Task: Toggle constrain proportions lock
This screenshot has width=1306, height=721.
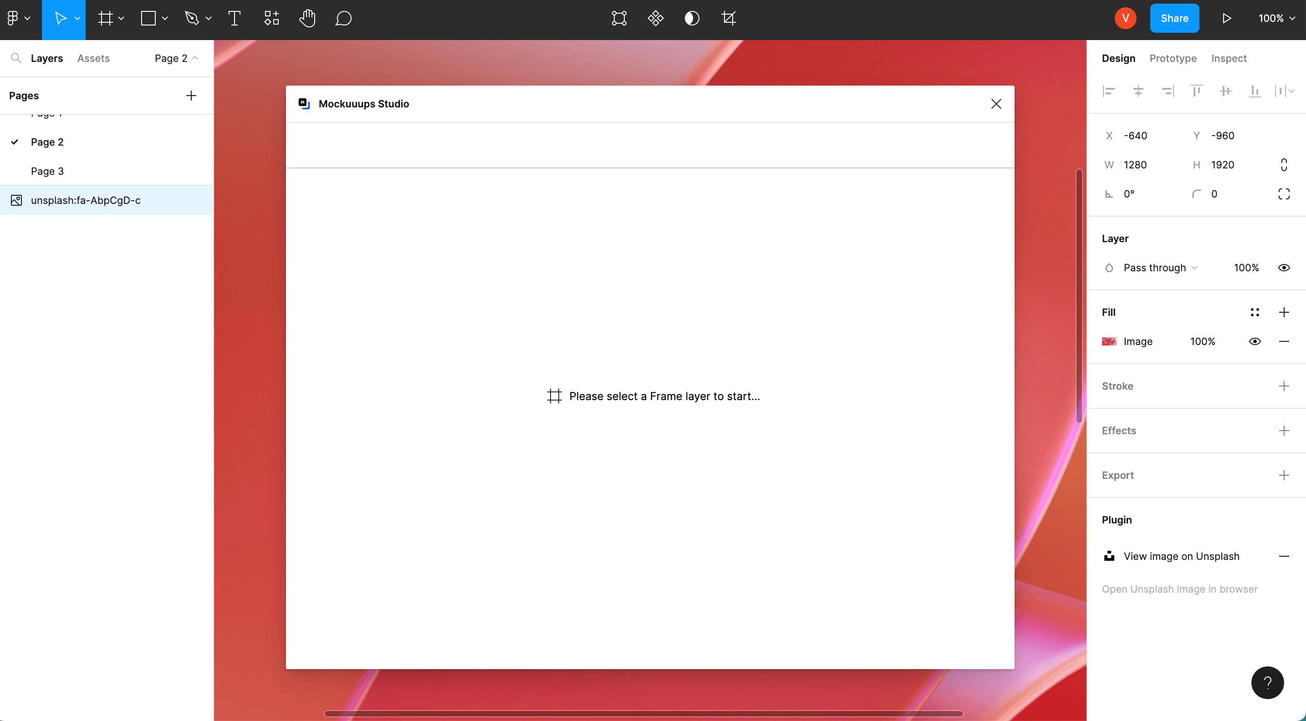Action: coord(1283,165)
